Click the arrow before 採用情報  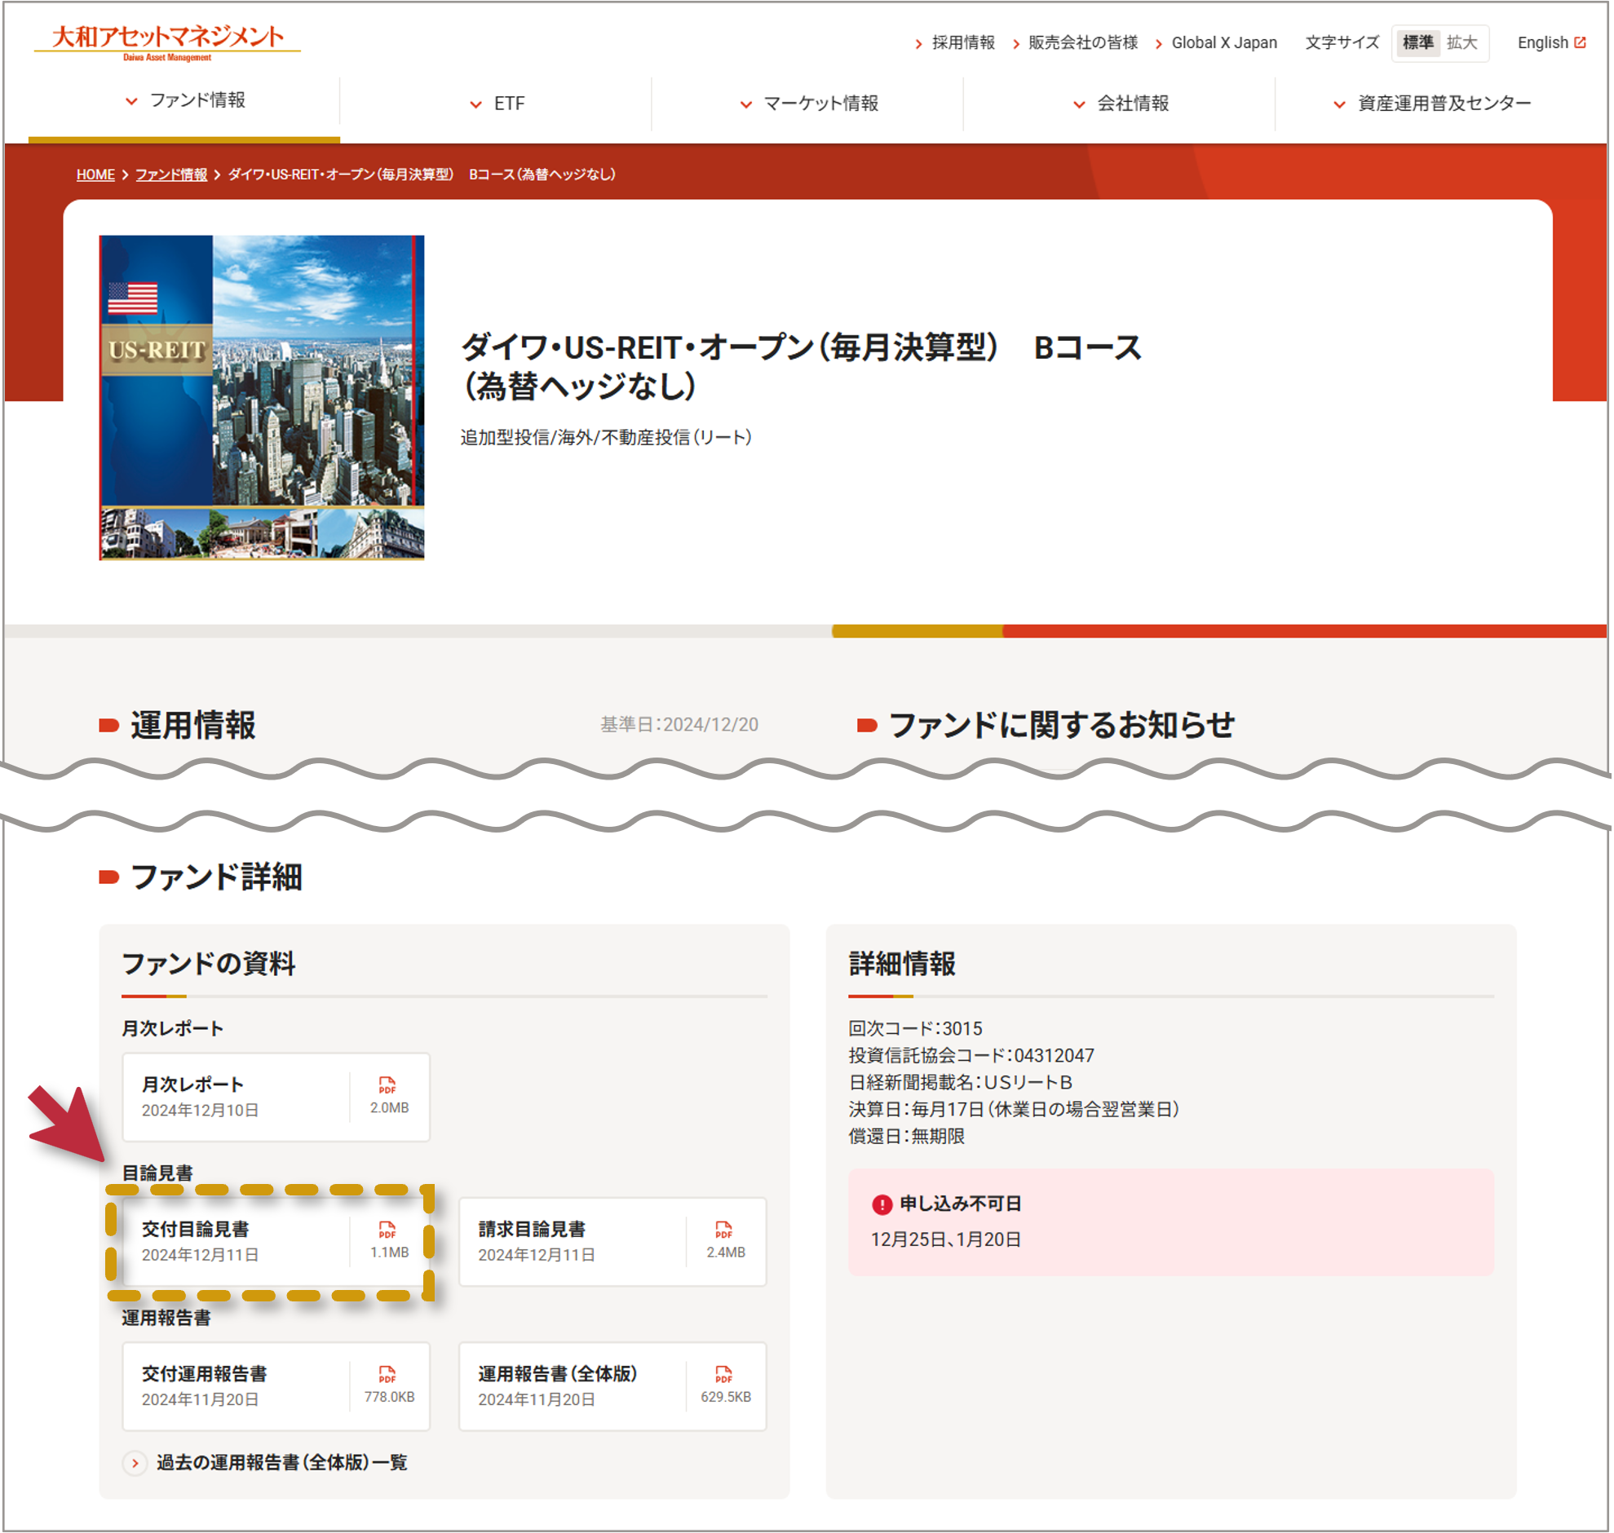pyautogui.click(x=920, y=44)
